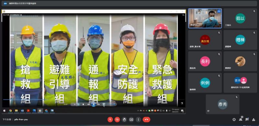Fast forward the shared video

99,104
